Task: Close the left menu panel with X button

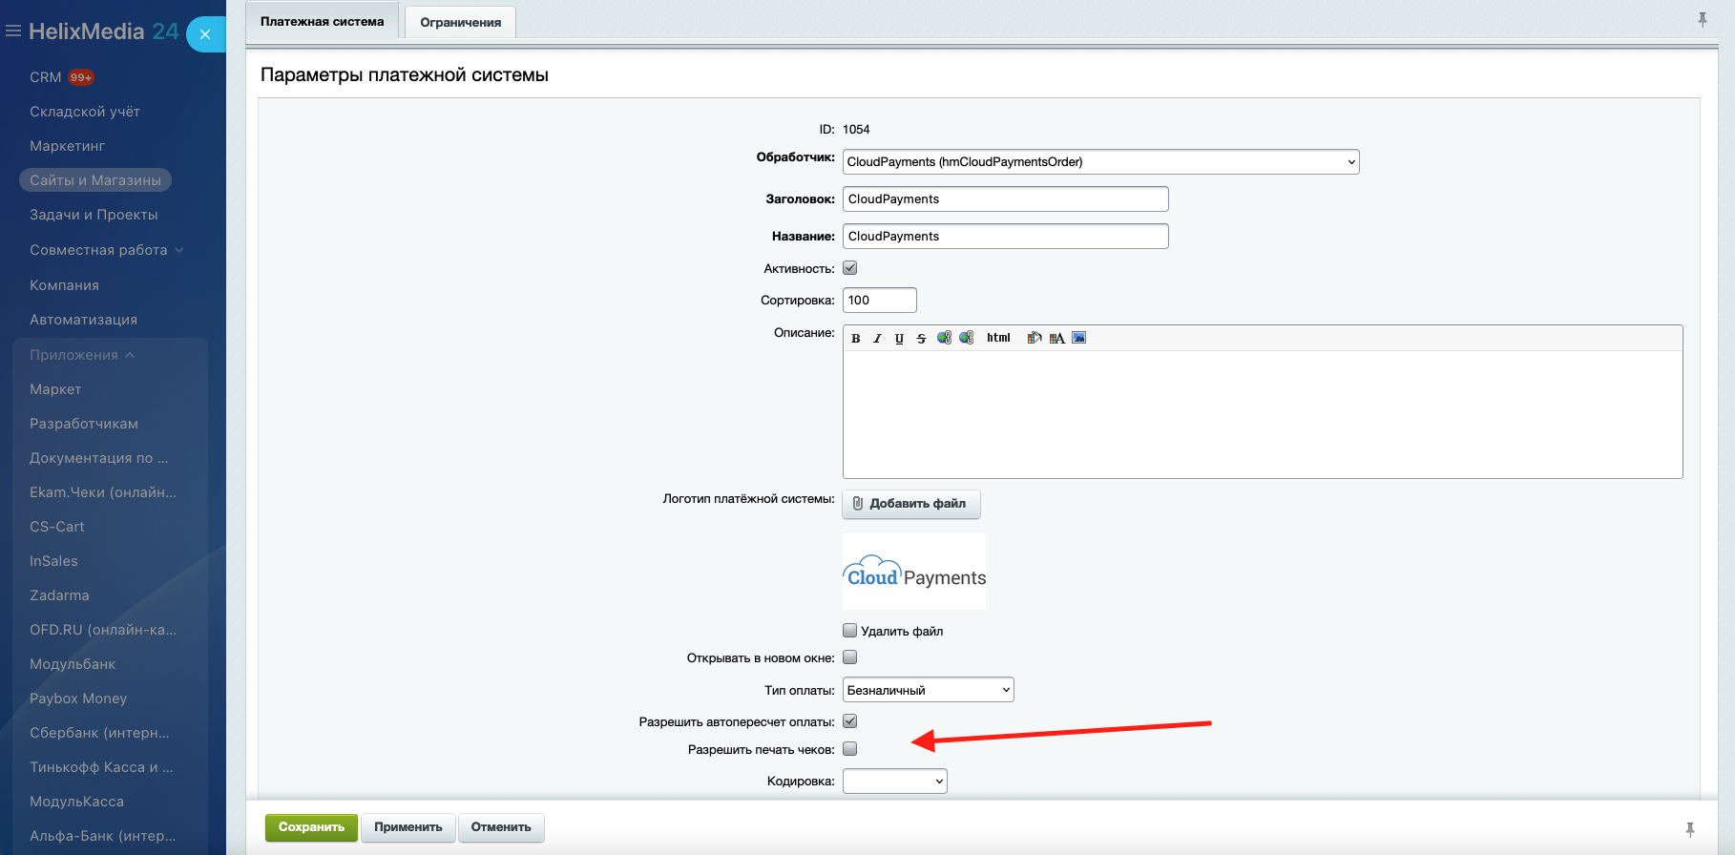Action: [205, 34]
